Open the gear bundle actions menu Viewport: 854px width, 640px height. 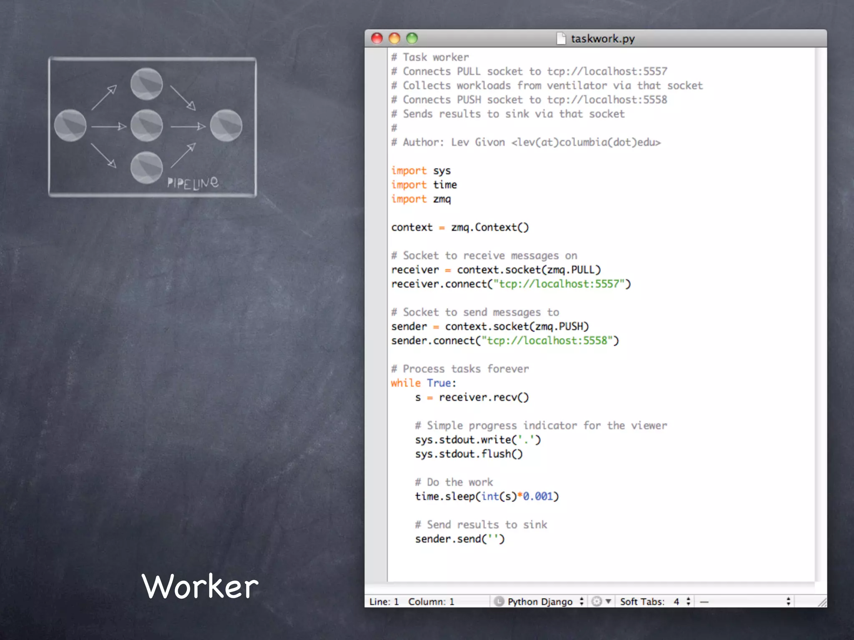[601, 601]
